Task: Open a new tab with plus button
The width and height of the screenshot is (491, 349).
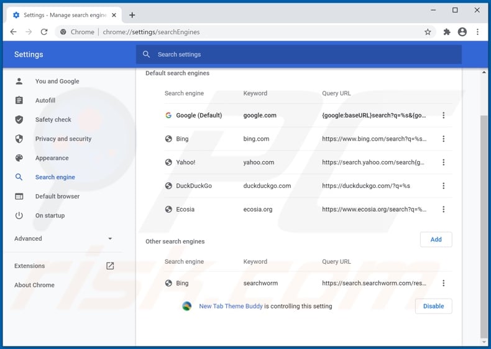Action: tap(132, 15)
